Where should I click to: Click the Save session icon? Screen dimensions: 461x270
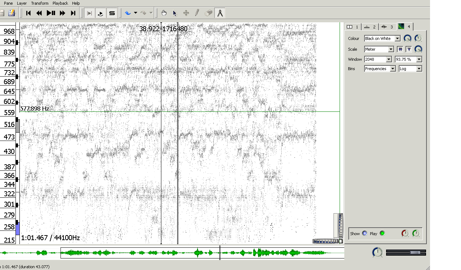12,13
